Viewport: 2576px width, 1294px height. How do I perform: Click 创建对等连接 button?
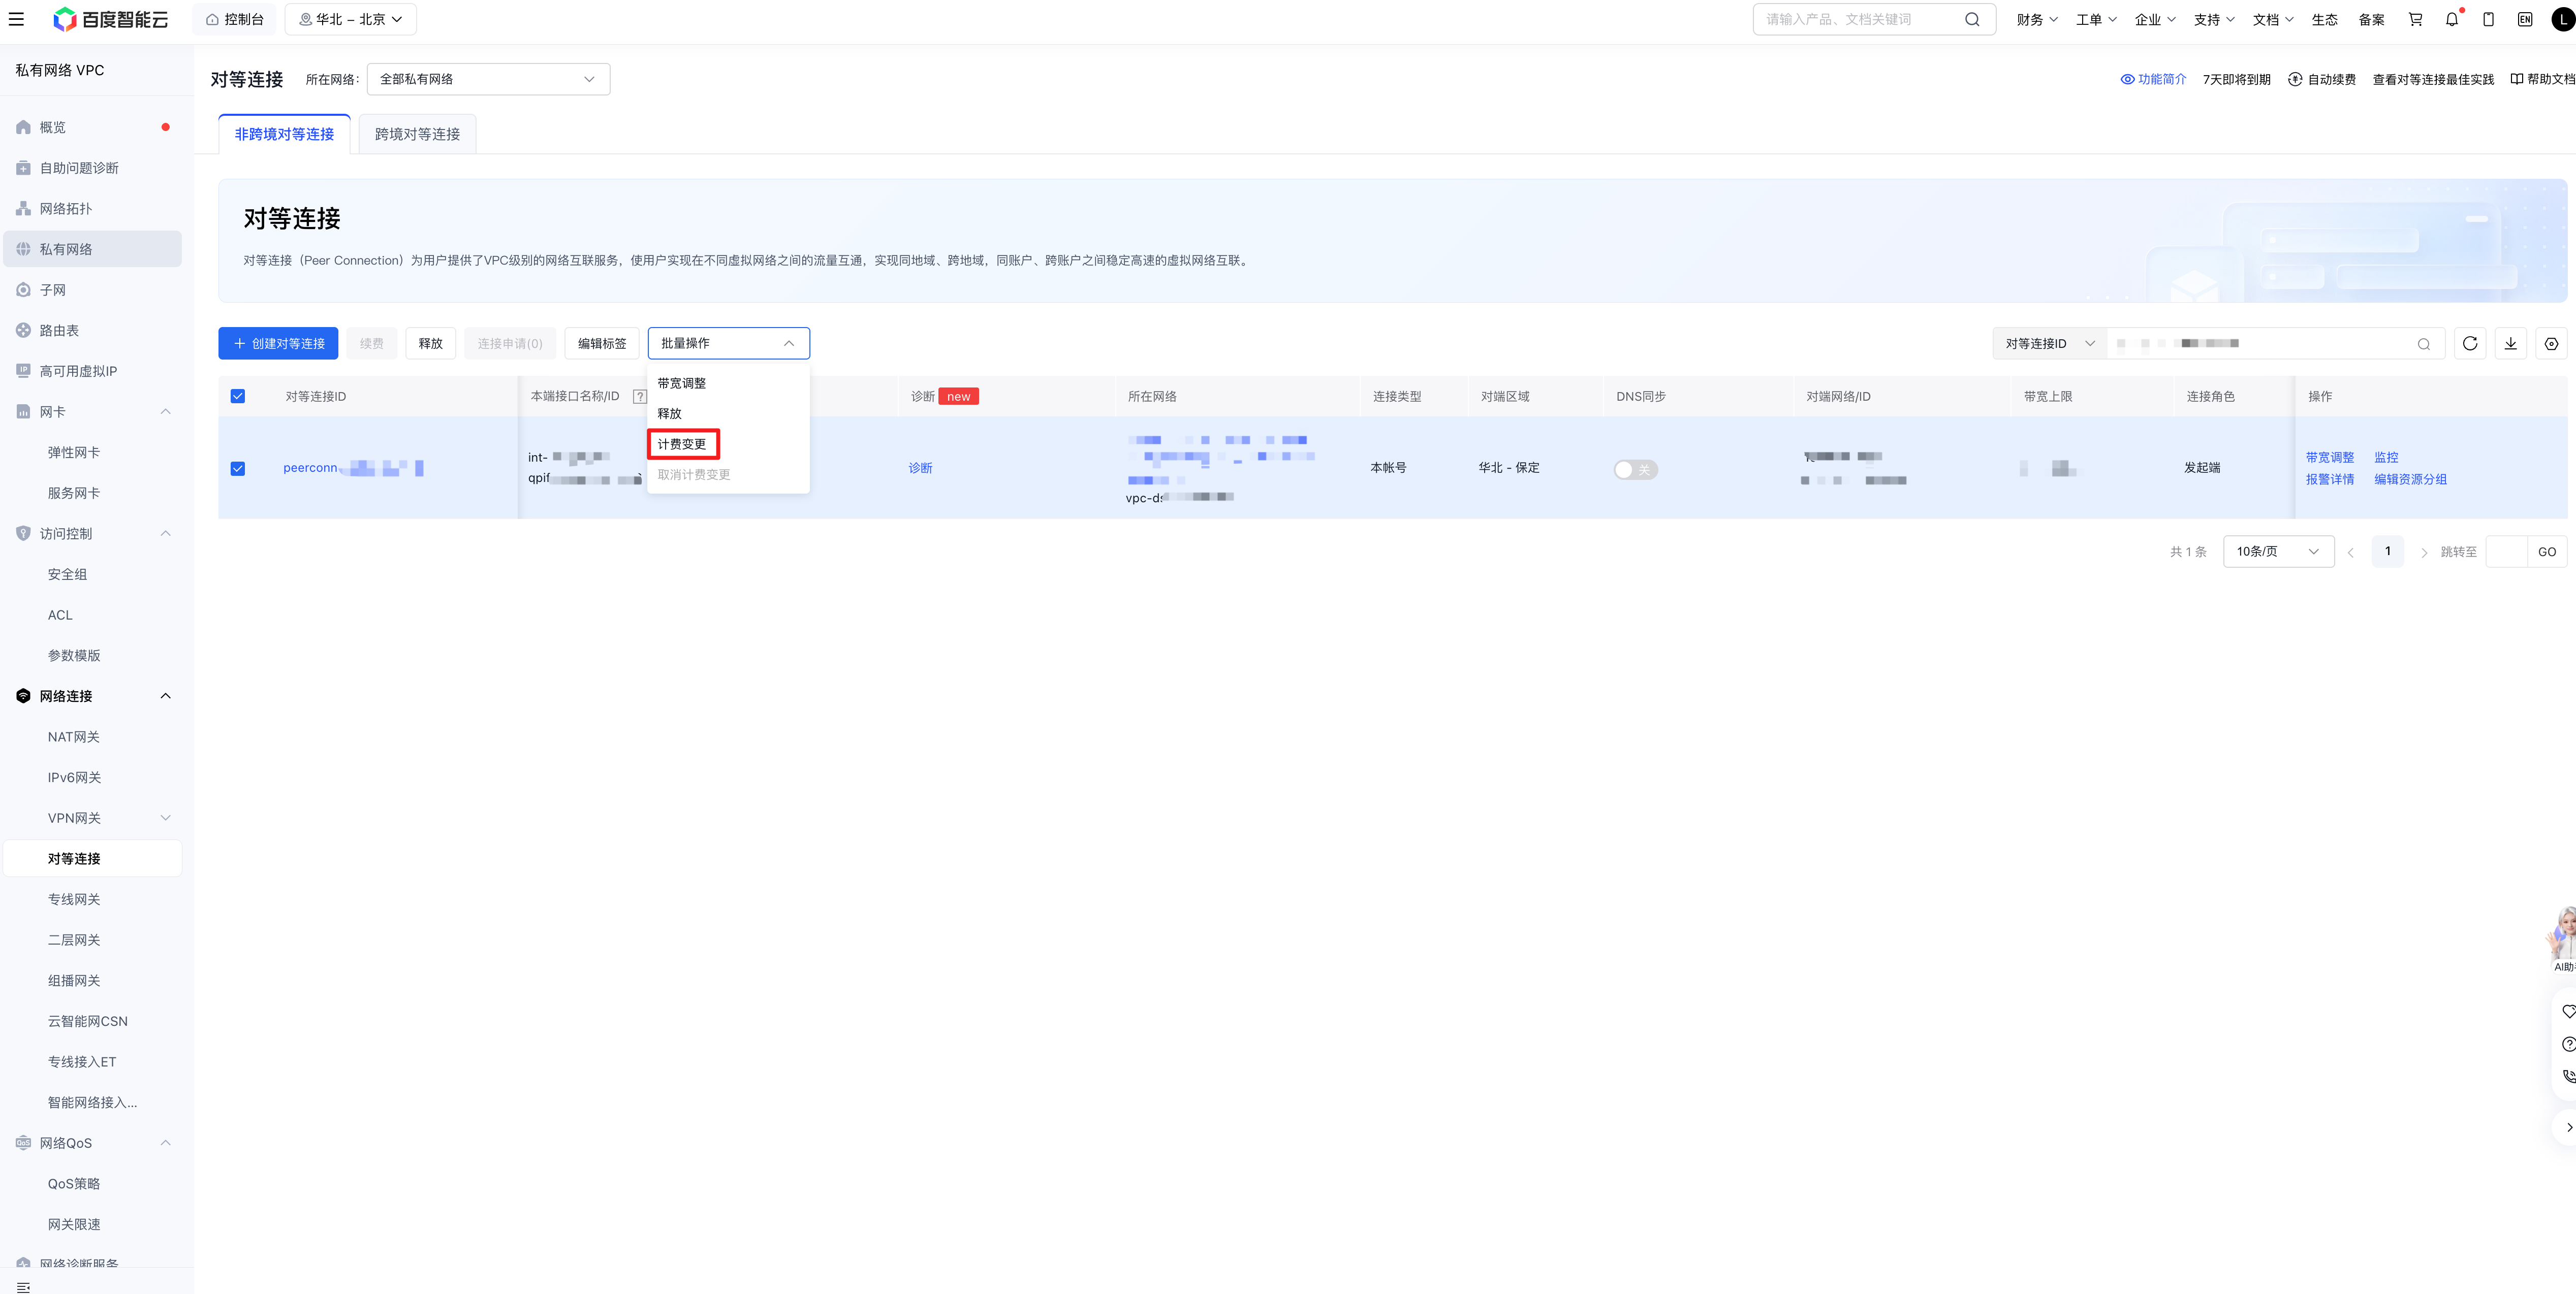[278, 344]
